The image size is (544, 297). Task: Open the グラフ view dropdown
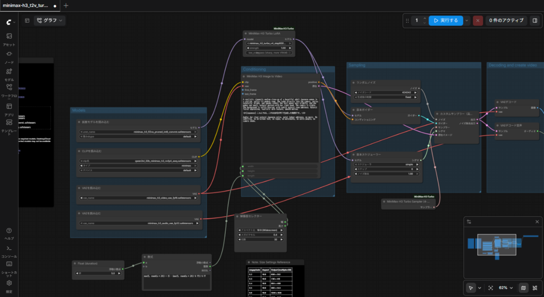click(49, 21)
